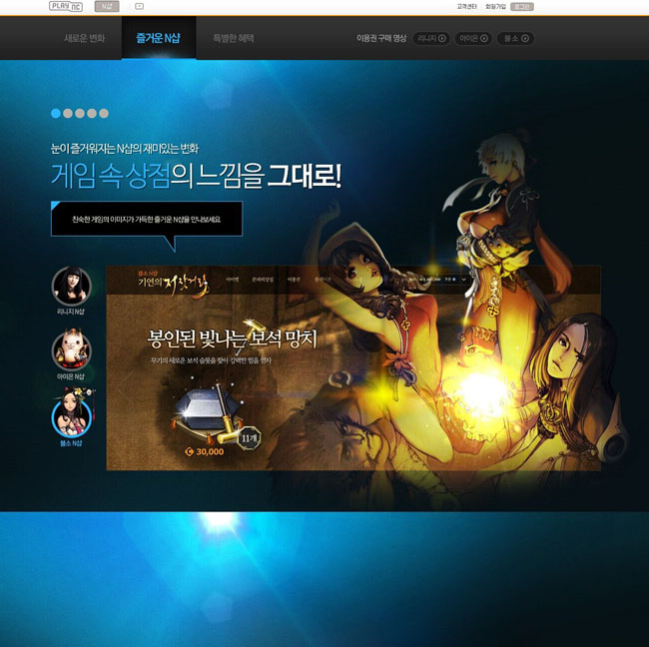Switch to the 새로운 변화 tab
649x647 pixels.
coord(85,38)
